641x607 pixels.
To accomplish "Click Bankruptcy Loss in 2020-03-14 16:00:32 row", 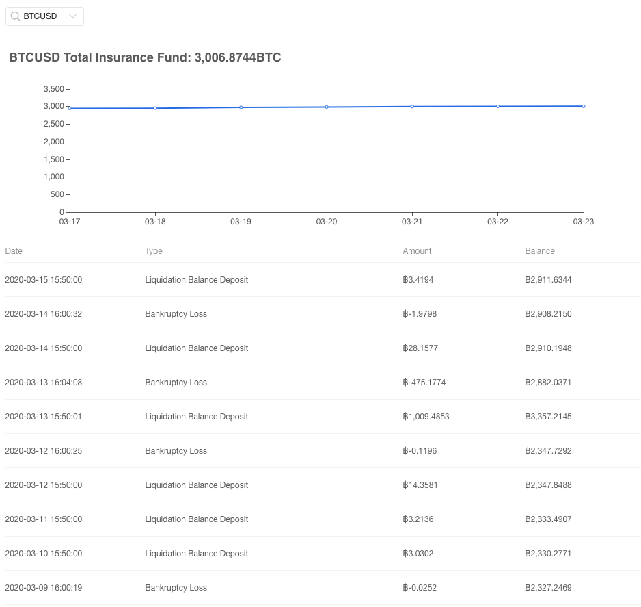I will point(176,314).
